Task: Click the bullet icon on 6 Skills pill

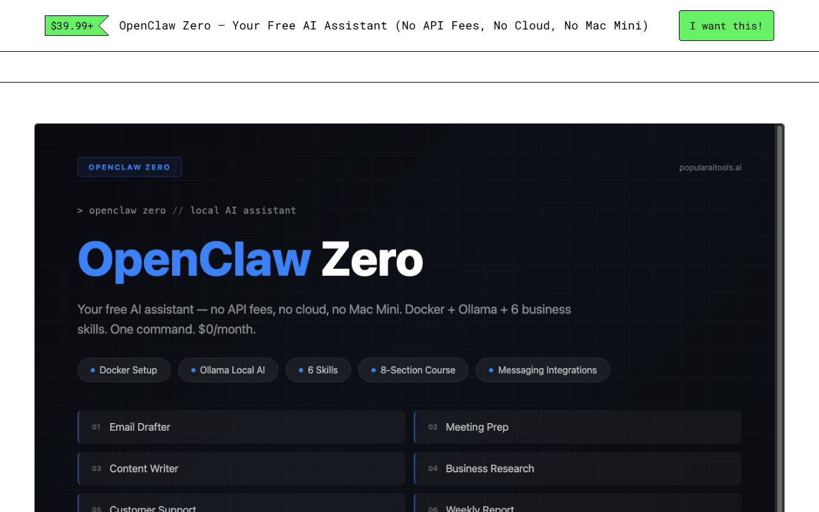Action: tap(299, 370)
